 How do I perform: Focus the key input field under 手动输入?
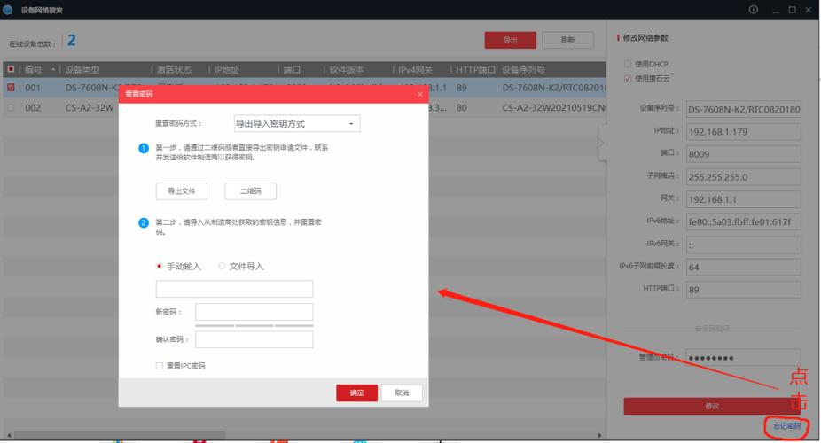click(234, 289)
